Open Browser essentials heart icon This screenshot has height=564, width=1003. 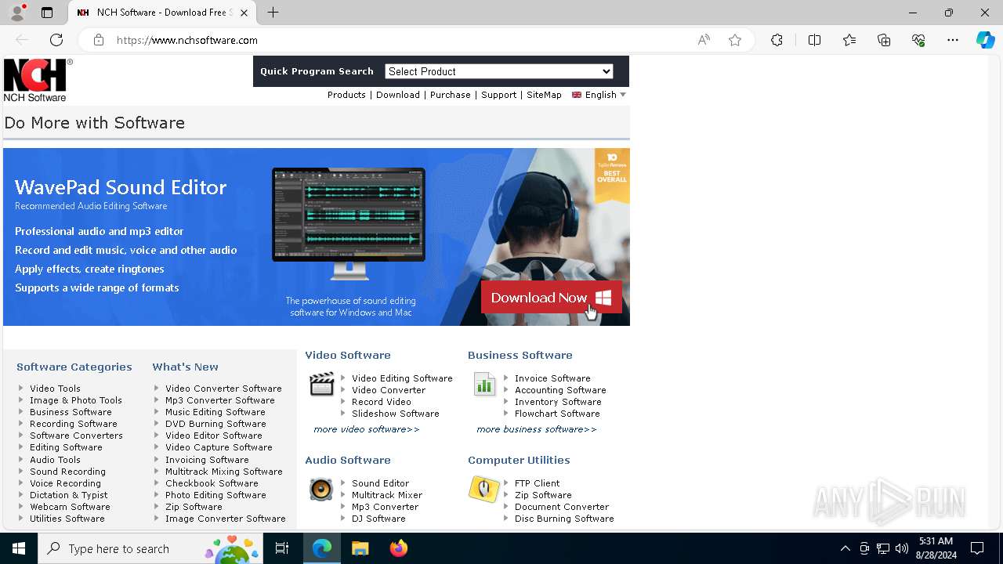(x=918, y=40)
